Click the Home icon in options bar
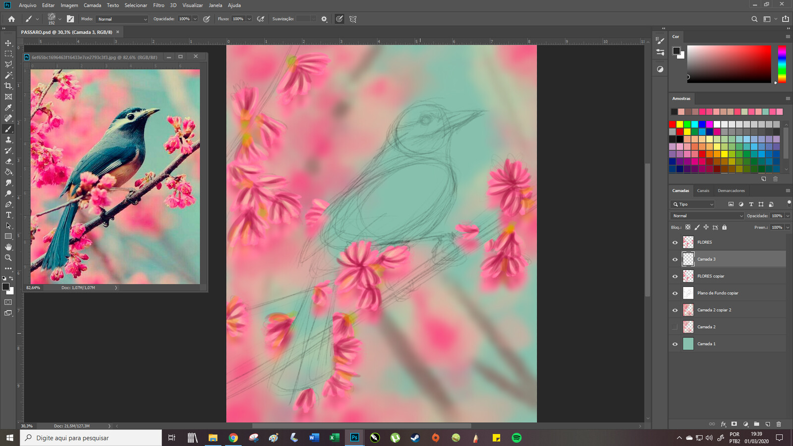Screen dimensions: 793x446 (x=11, y=19)
